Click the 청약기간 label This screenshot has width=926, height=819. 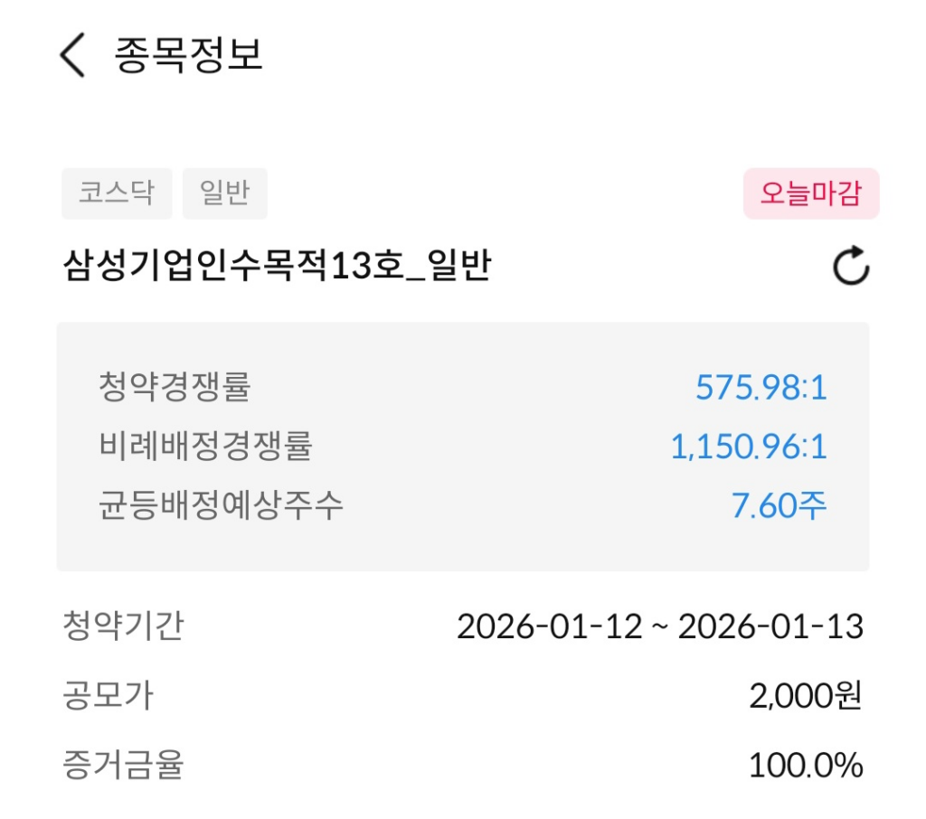pos(123,626)
